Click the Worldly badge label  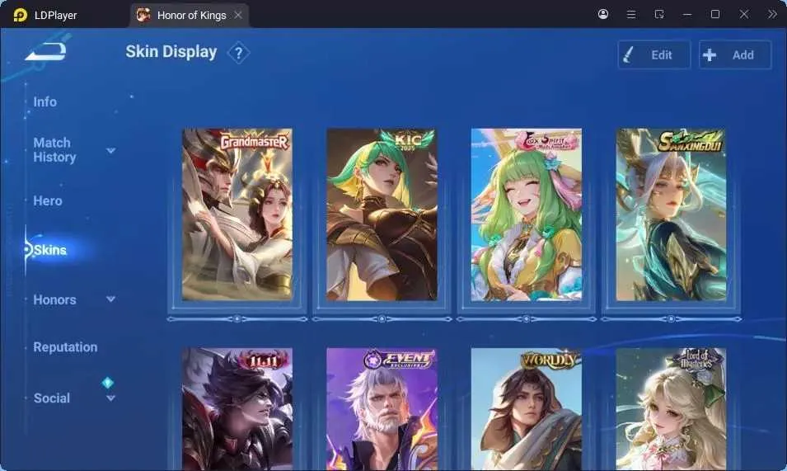(x=549, y=360)
